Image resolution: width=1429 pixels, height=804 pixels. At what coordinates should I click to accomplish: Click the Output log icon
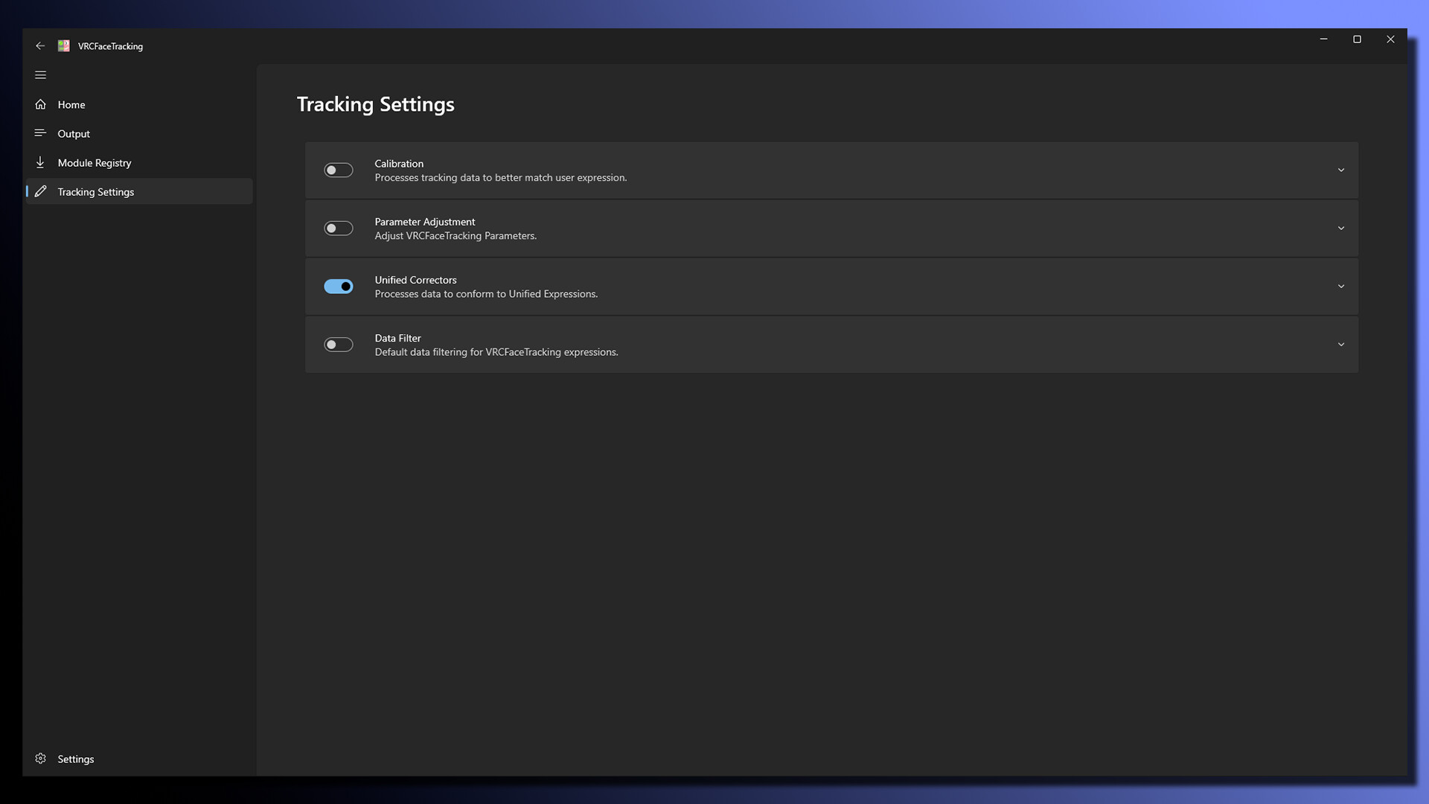click(41, 133)
